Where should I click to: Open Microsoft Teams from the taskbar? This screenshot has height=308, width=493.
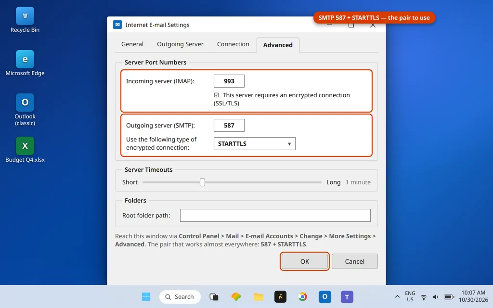point(347,296)
